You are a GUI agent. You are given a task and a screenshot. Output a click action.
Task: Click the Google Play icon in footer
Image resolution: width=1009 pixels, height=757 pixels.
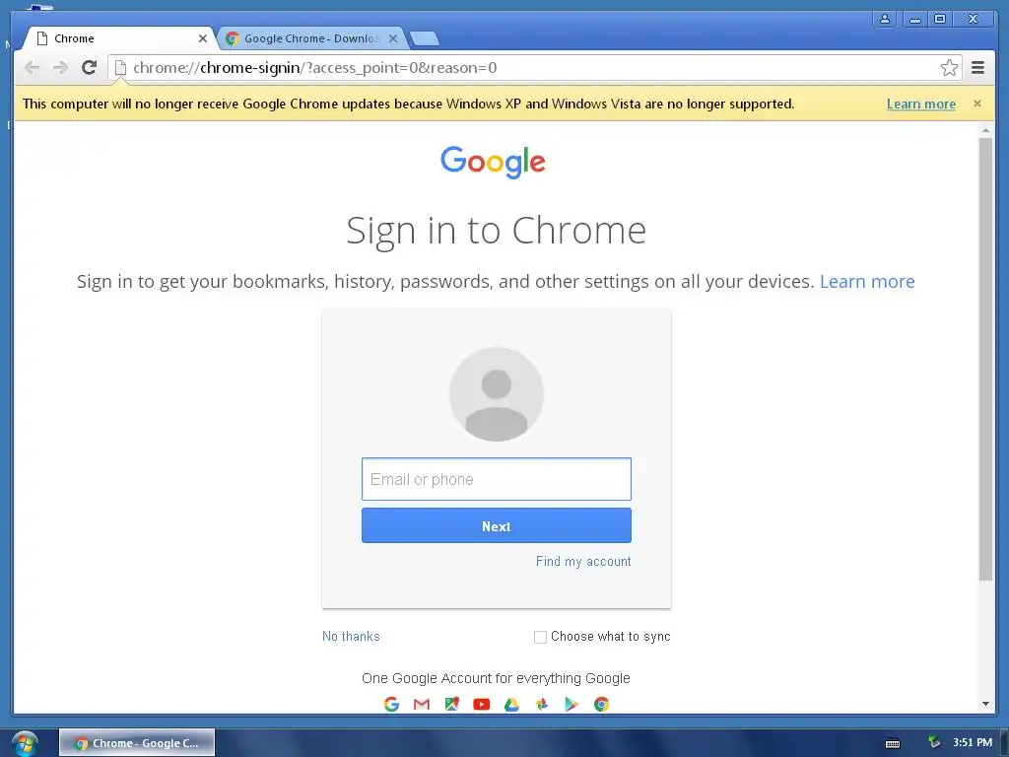click(572, 704)
